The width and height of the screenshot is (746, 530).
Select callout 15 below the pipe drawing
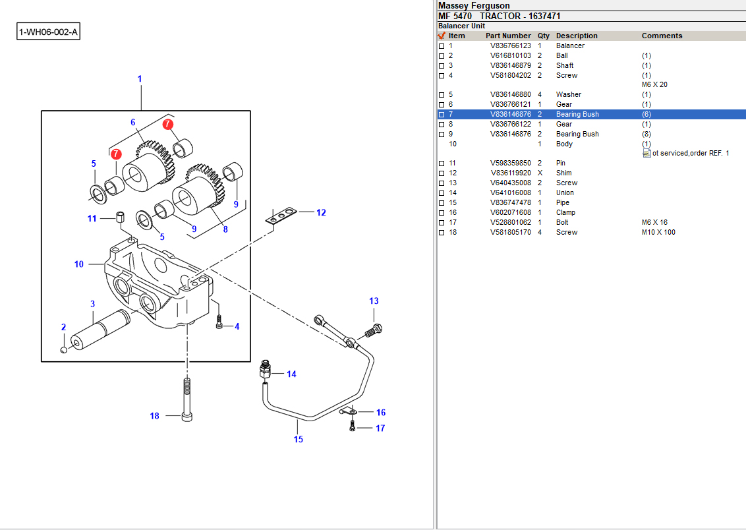coord(299,439)
